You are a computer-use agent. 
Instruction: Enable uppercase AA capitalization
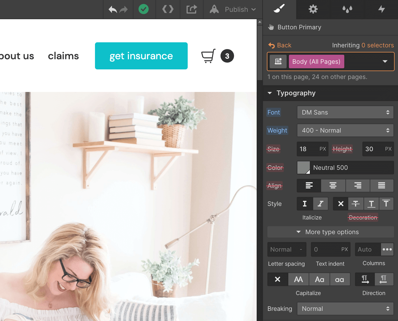click(298, 279)
